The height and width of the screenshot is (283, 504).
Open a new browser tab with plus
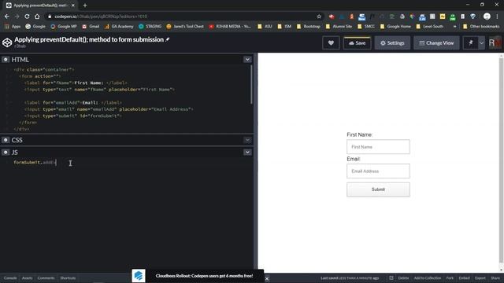pyautogui.click(x=85, y=6)
